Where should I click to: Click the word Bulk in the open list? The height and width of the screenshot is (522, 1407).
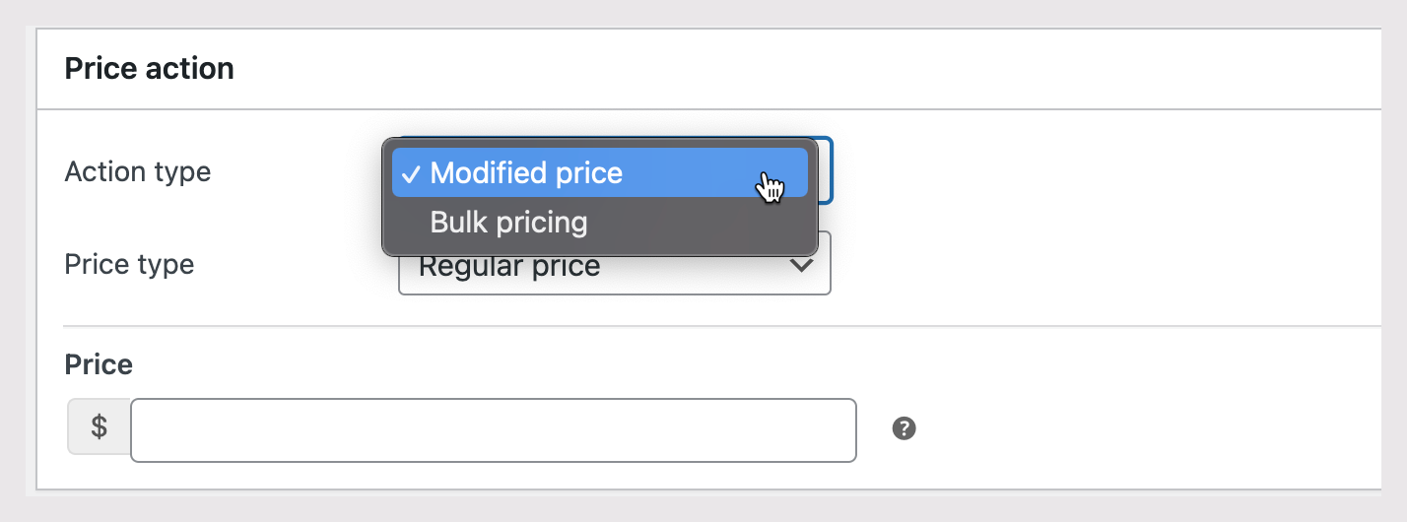(458, 223)
